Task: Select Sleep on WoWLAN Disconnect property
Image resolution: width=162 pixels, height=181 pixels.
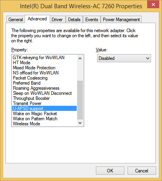Action: (44, 93)
